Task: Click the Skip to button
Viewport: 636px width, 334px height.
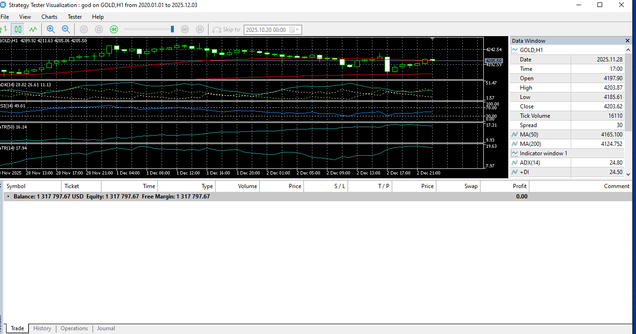Action: coord(226,29)
